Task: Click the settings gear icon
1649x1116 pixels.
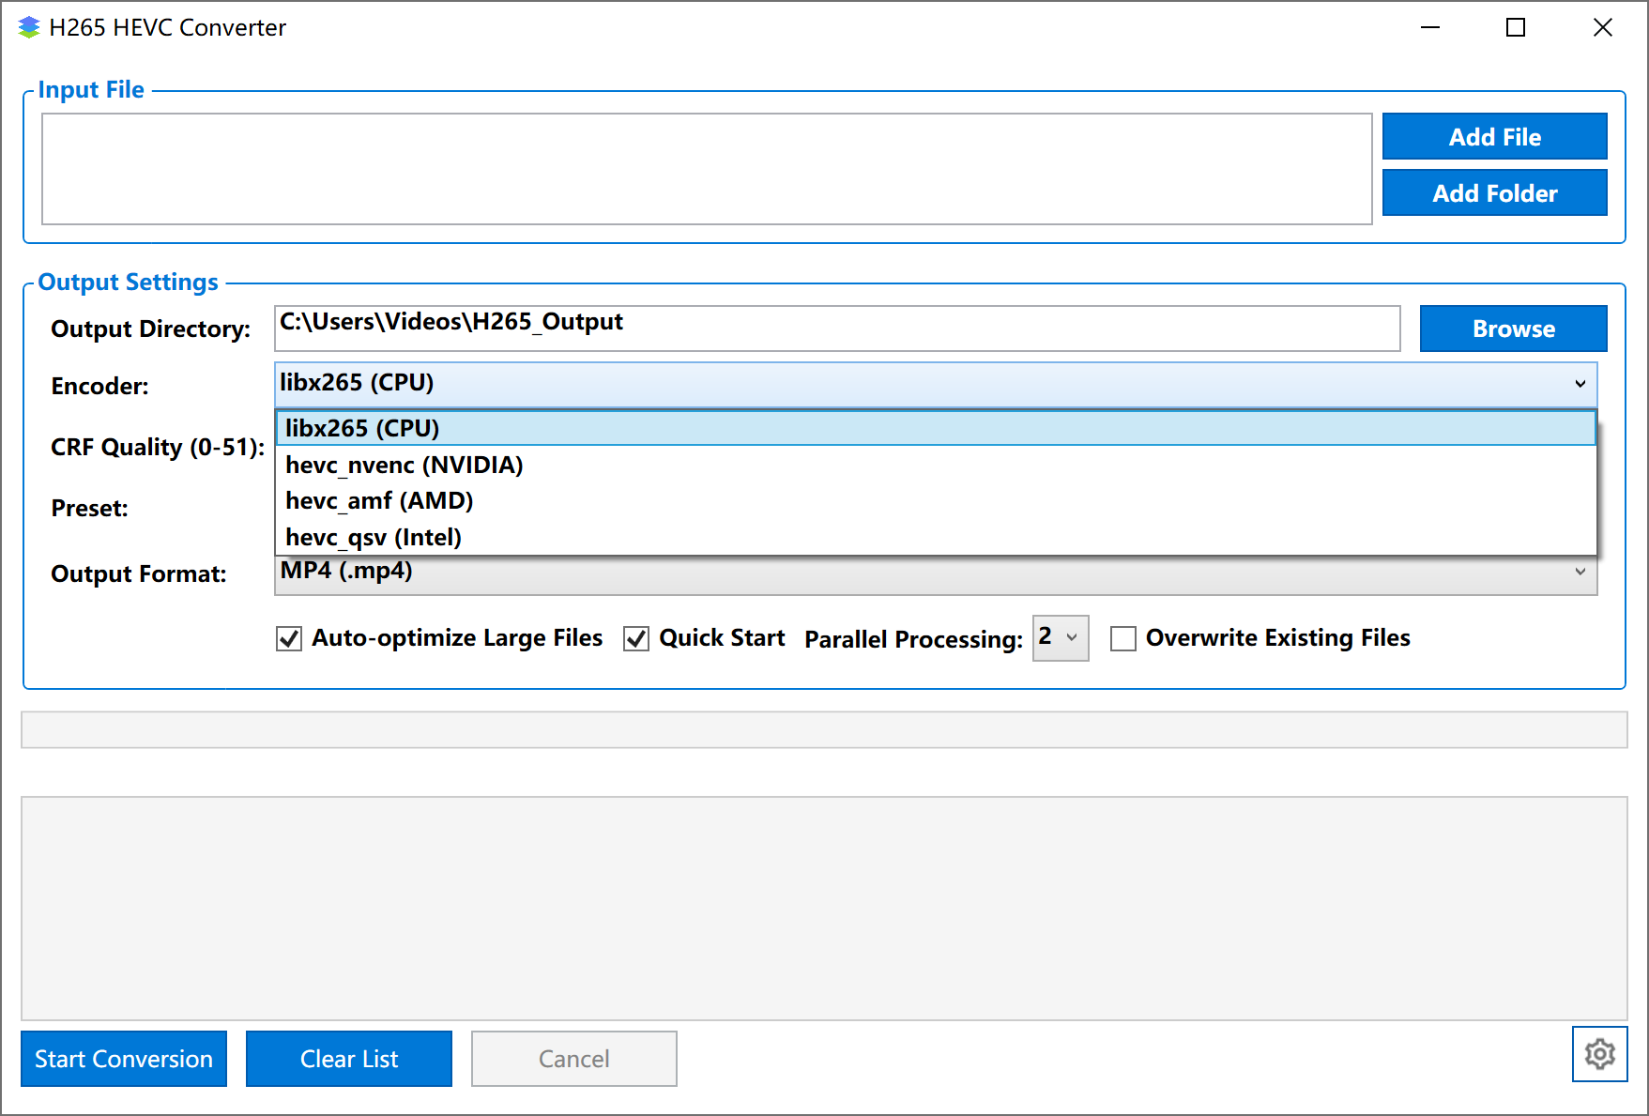Action: click(x=1599, y=1054)
